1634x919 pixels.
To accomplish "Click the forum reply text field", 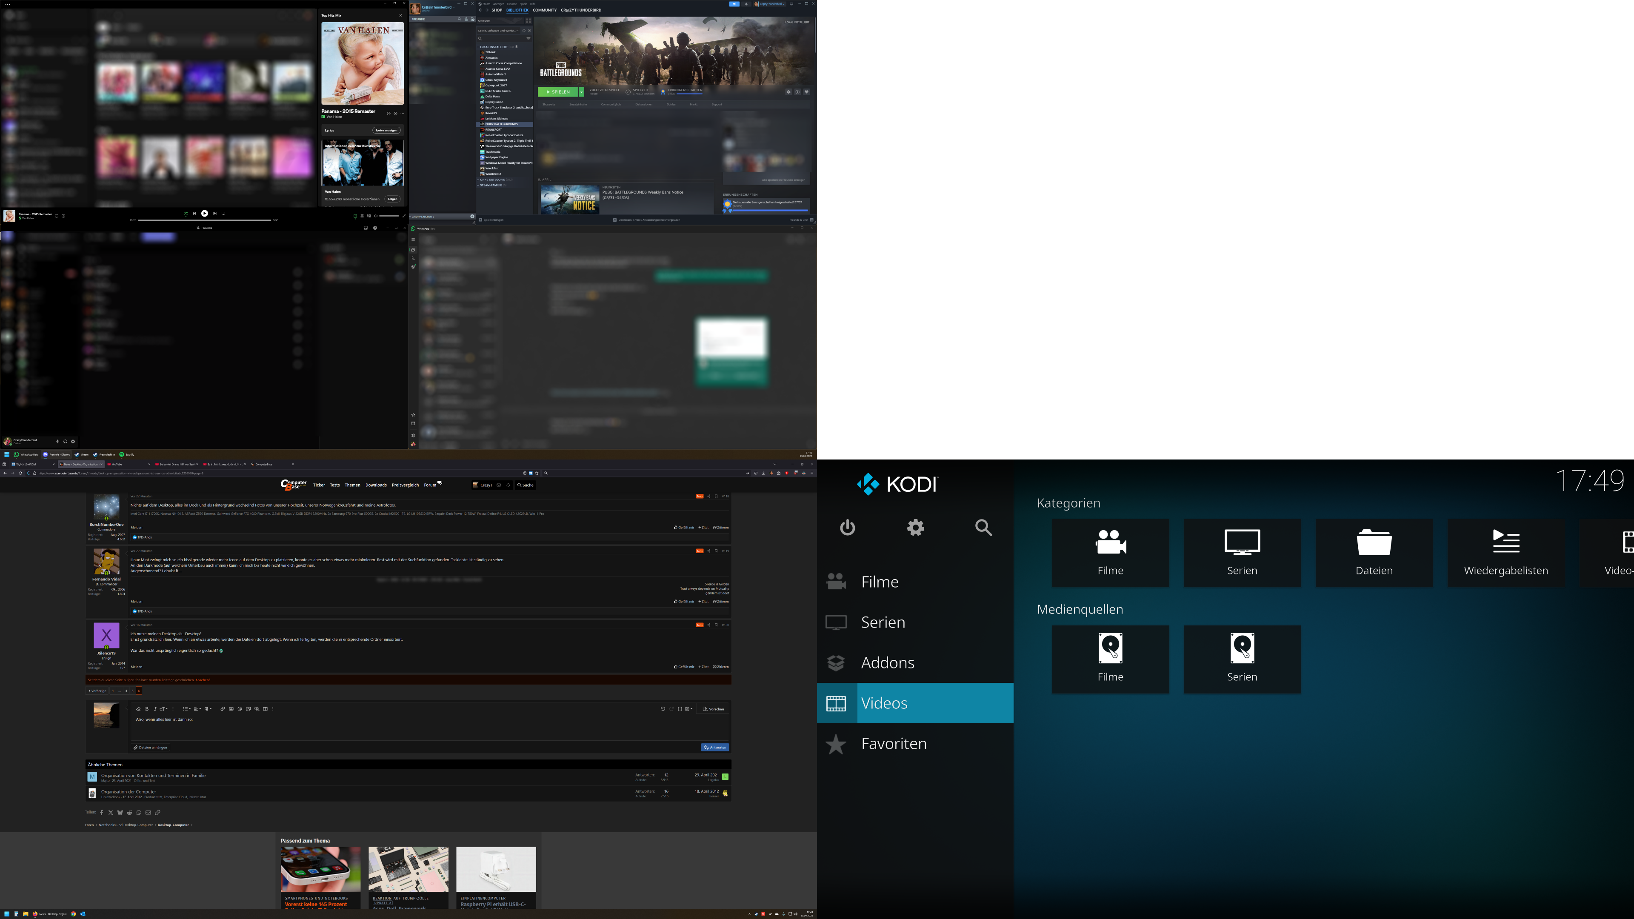I will tap(429, 727).
